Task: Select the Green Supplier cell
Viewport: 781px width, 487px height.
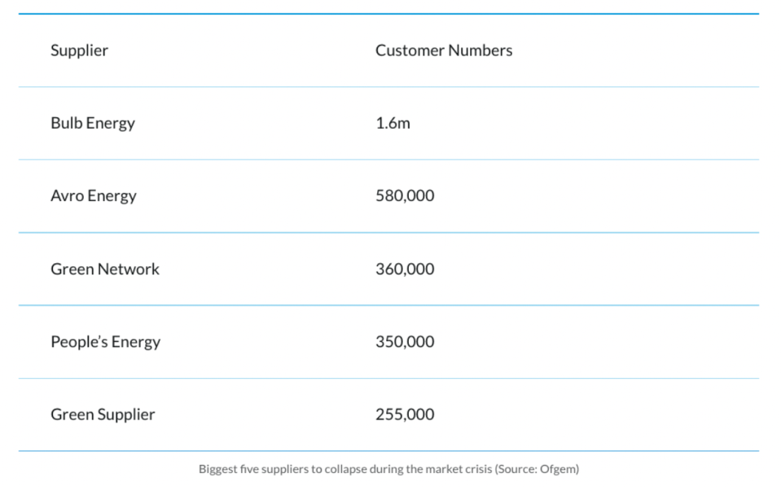Action: (103, 414)
